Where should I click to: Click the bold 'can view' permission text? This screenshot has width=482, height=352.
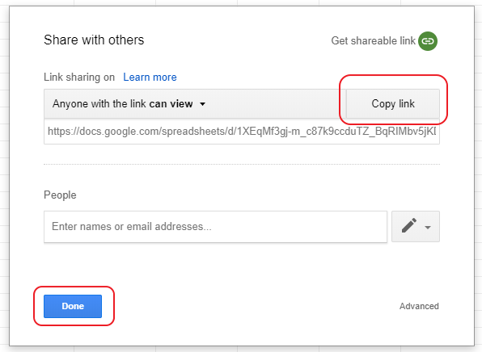[x=171, y=103]
